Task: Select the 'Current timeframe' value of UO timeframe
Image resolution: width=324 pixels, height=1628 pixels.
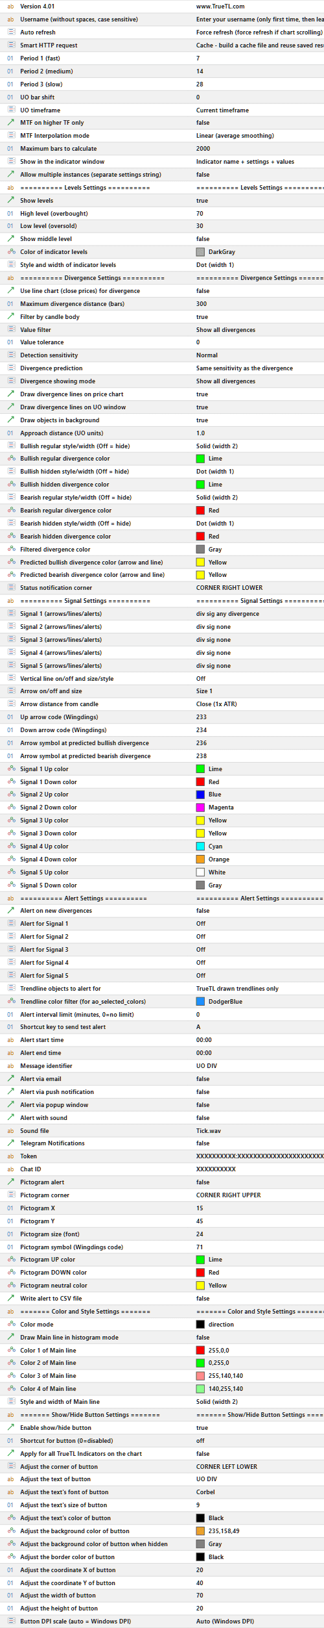Action: point(222,110)
